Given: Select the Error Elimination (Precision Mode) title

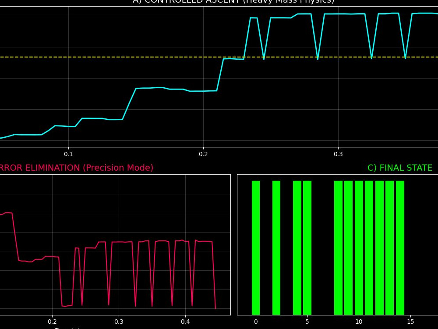Looking at the screenshot, I should (76, 168).
